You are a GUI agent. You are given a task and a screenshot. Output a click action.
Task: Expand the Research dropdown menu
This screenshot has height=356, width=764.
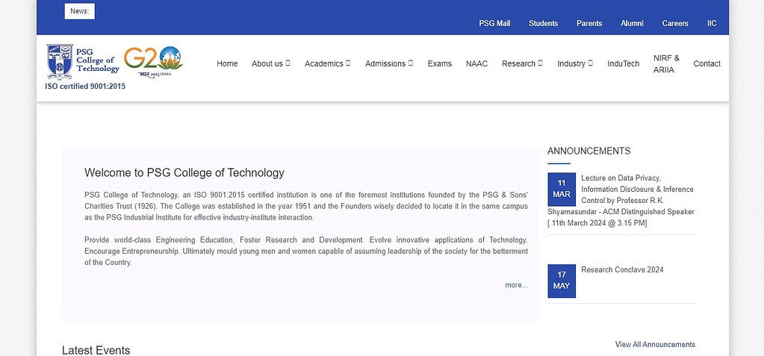point(522,63)
